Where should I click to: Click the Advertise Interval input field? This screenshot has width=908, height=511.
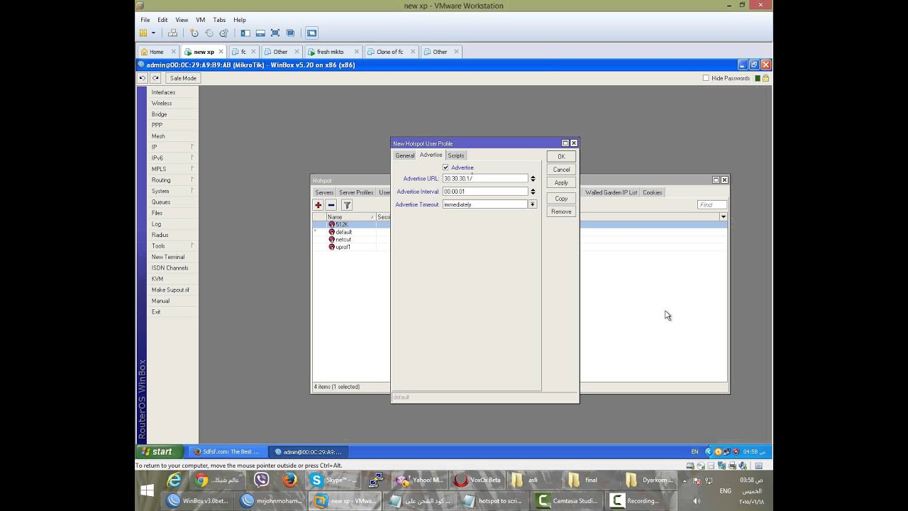(x=485, y=192)
